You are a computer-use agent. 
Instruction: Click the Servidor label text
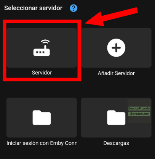click(42, 73)
